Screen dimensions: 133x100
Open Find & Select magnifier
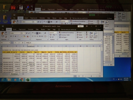(95, 35)
